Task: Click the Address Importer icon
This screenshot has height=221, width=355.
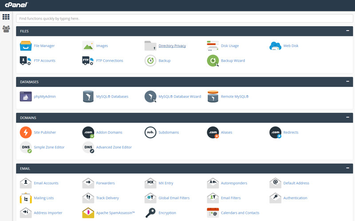Action: click(x=26, y=213)
